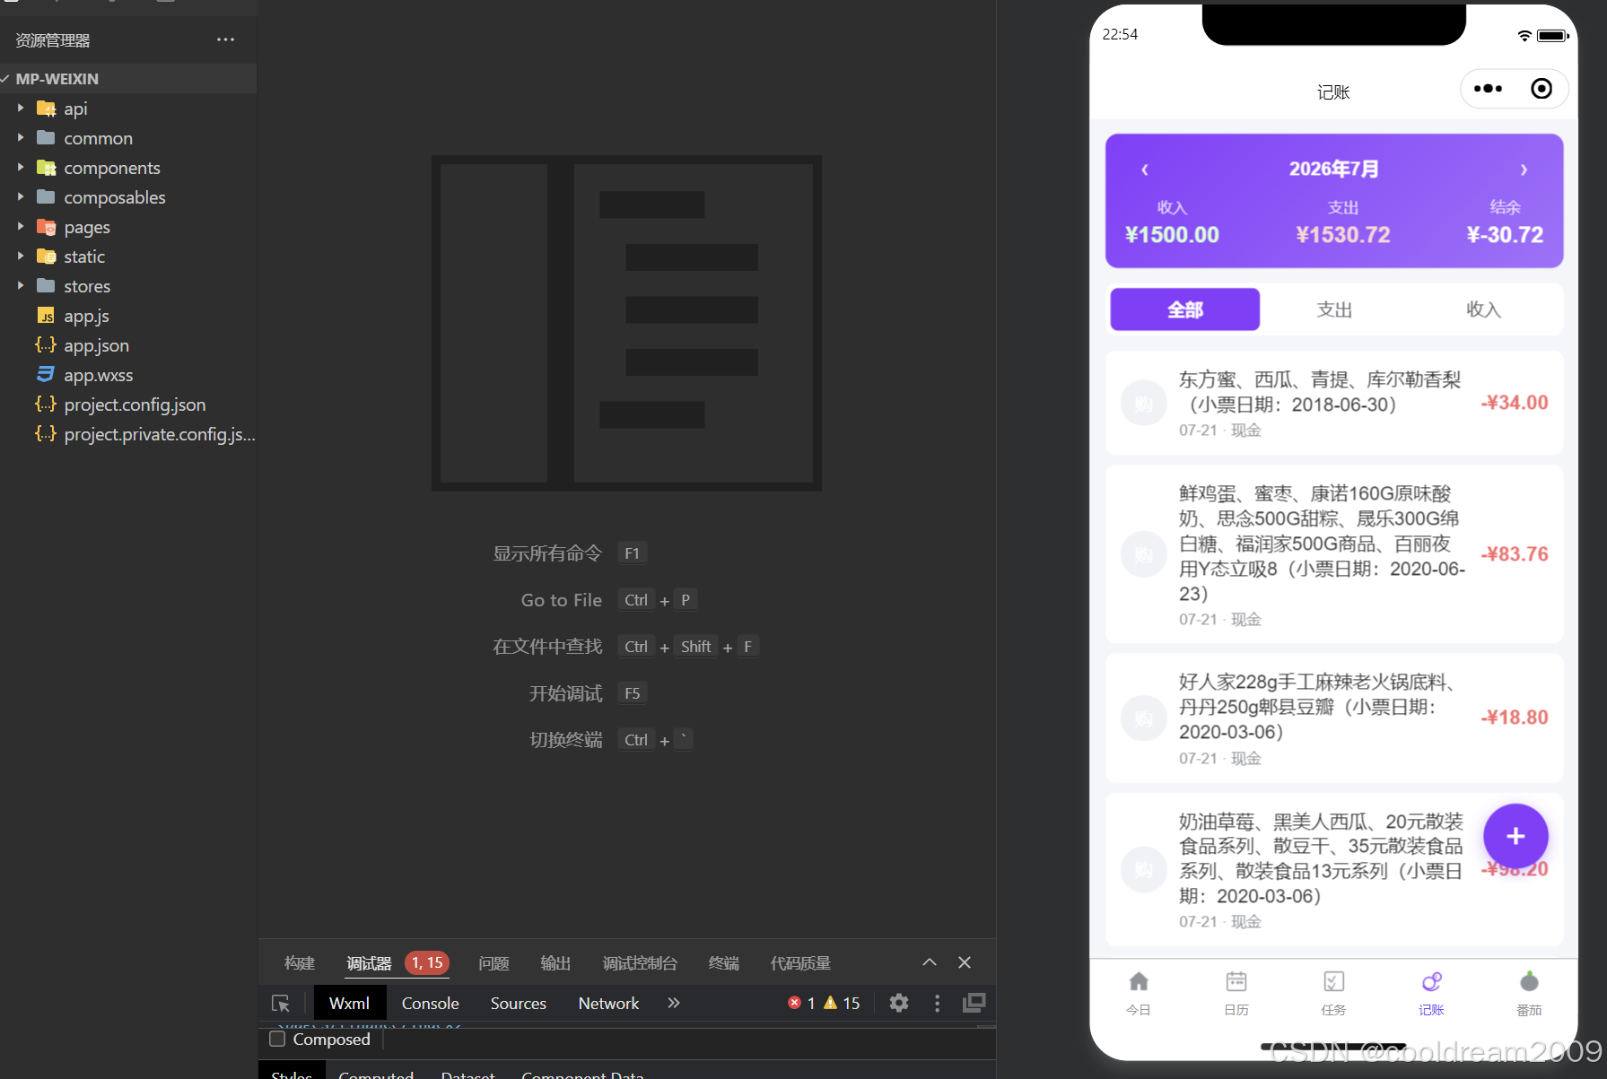The image size is (1607, 1079).
Task: Click the static folder icon
Action: tap(46, 257)
